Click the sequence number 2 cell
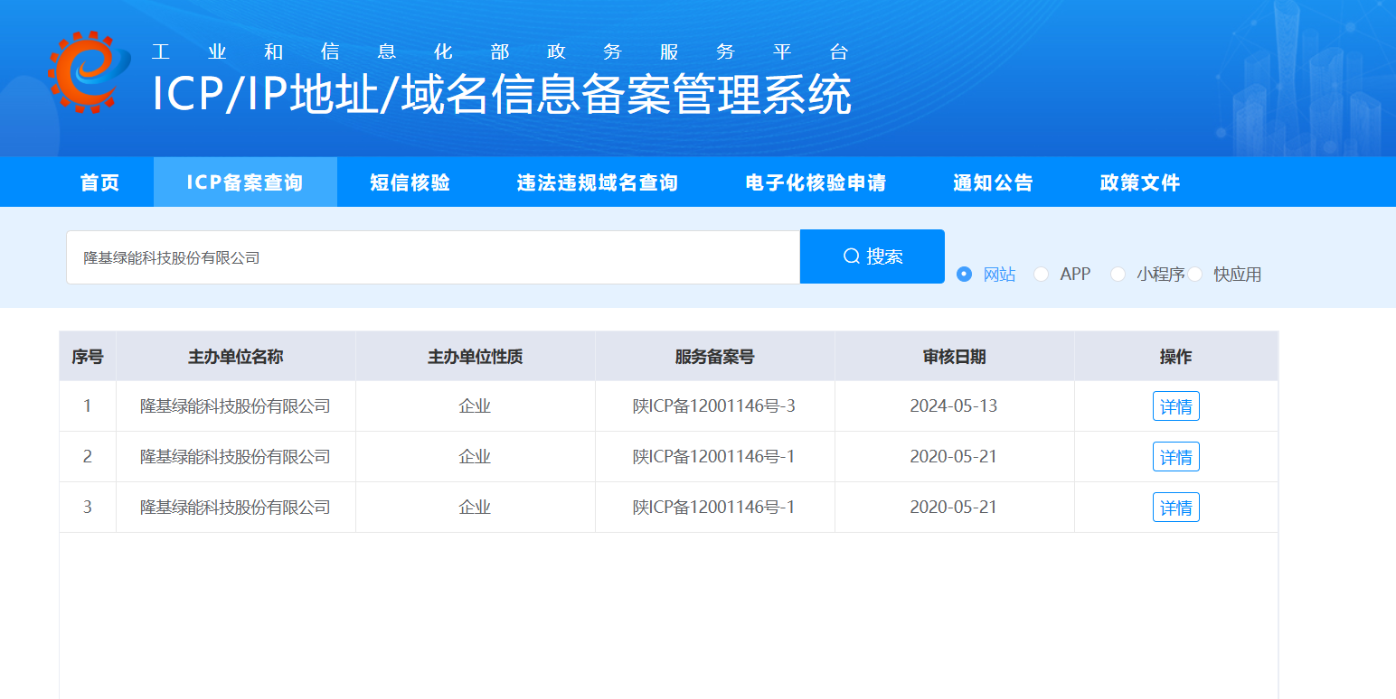 coord(88,457)
